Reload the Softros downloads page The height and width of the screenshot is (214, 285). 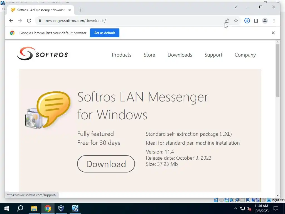[29, 21]
